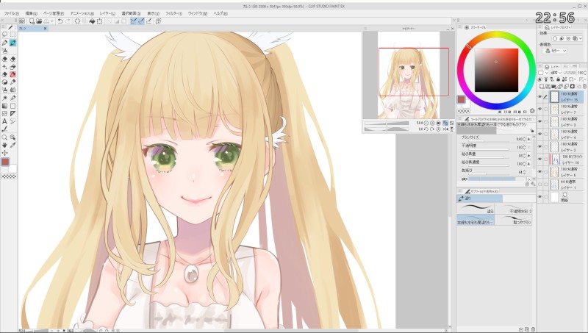The image size is (588, 333).
Task: Hide layer レイヤー 7
Action: point(540,109)
